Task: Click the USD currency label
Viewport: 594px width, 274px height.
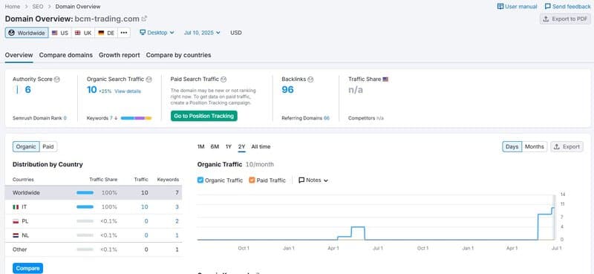Action: click(236, 33)
